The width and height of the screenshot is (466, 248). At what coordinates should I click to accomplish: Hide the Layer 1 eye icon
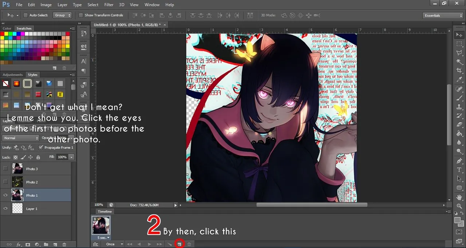5,208
